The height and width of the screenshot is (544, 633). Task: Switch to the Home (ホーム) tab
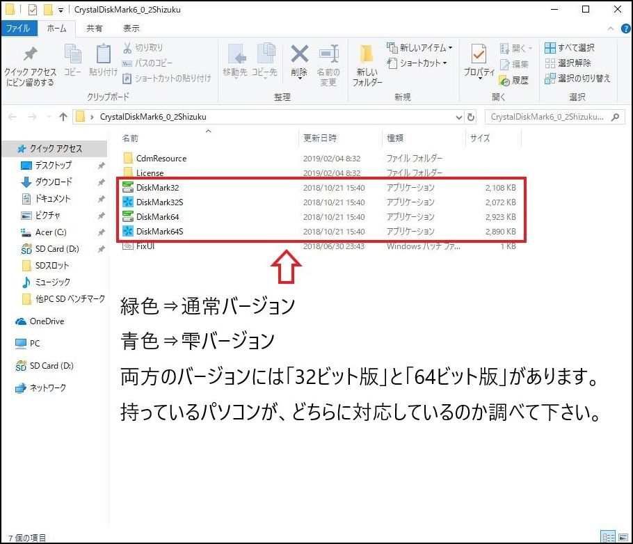click(56, 29)
